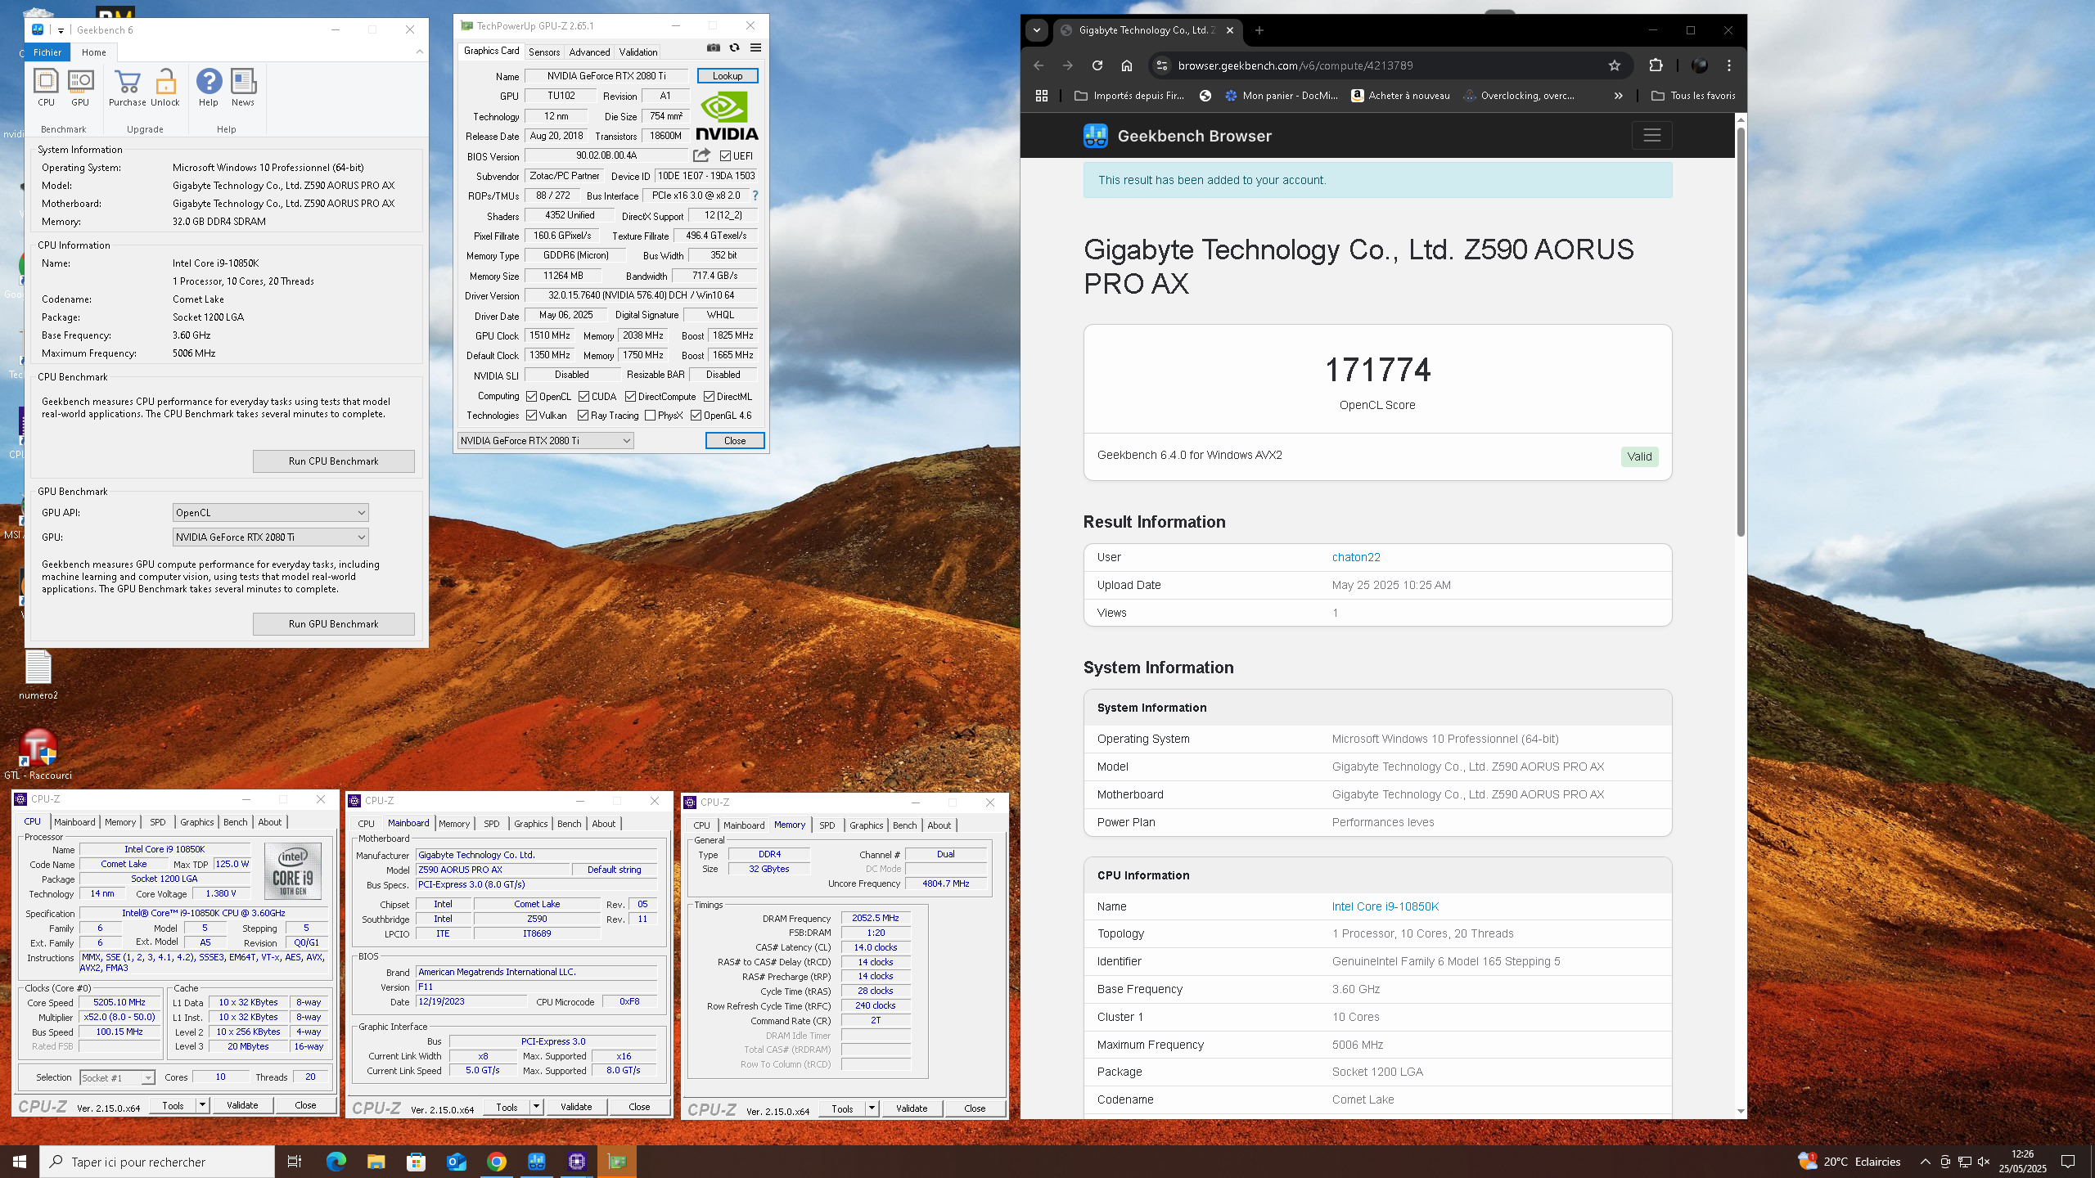Collapse the Geekbench ribbon with the chevron
The image size is (2095, 1178).
pyautogui.click(x=420, y=52)
